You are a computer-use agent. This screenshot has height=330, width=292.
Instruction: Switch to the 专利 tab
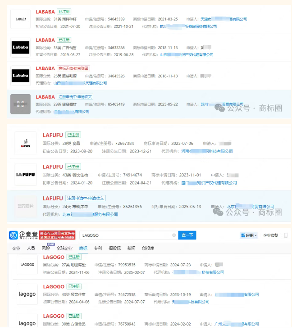tap(98, 248)
